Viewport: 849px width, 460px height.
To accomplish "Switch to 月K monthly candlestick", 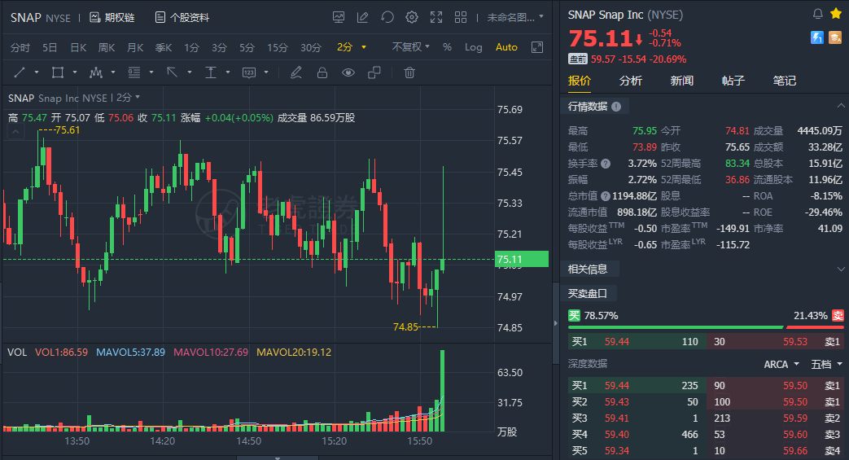I will (x=135, y=48).
